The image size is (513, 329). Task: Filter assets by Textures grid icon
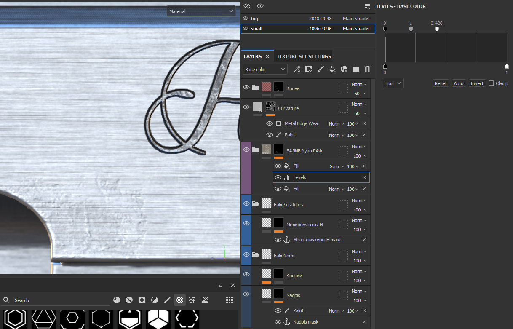[x=192, y=300]
